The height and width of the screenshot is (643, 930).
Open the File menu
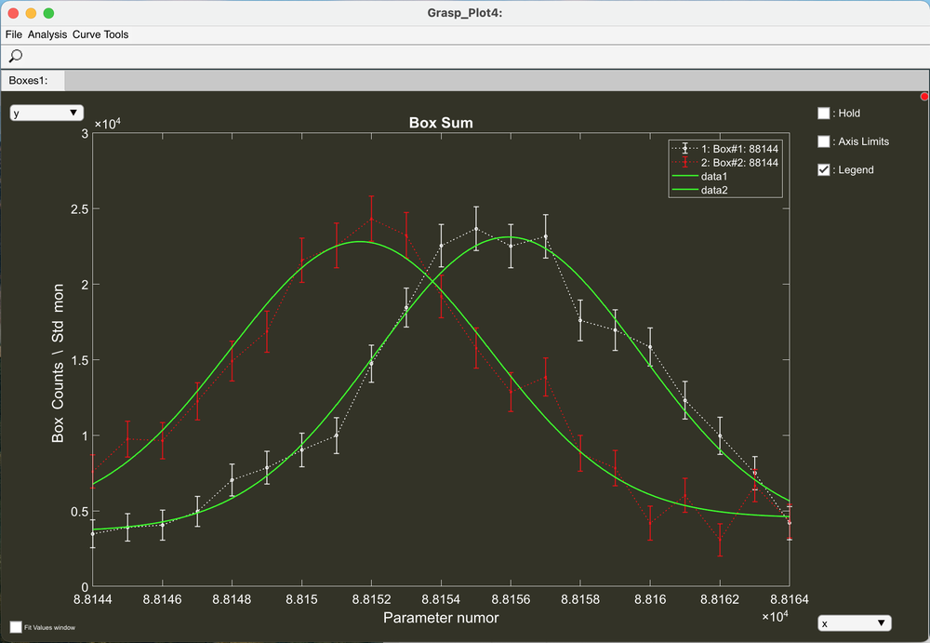pyautogui.click(x=14, y=34)
